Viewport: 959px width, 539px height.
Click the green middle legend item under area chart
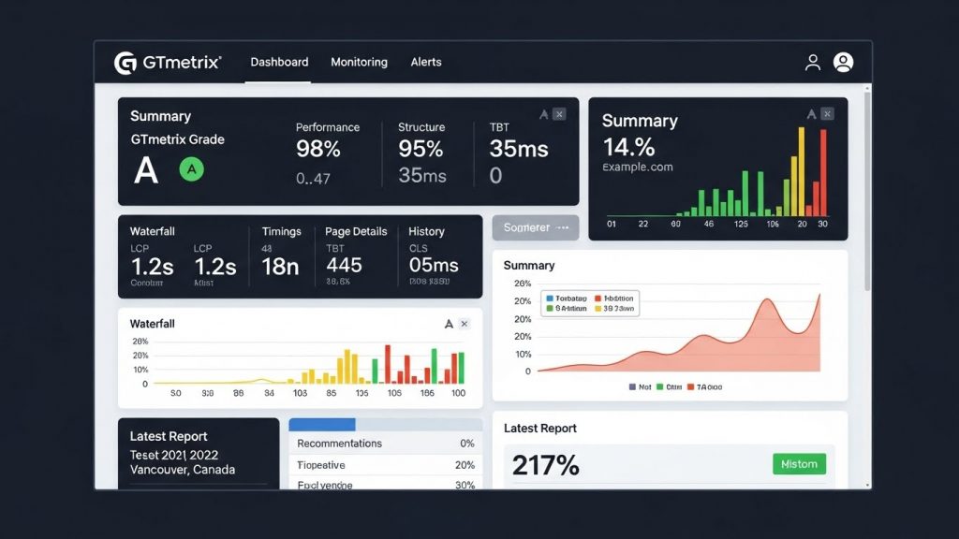[x=669, y=386]
